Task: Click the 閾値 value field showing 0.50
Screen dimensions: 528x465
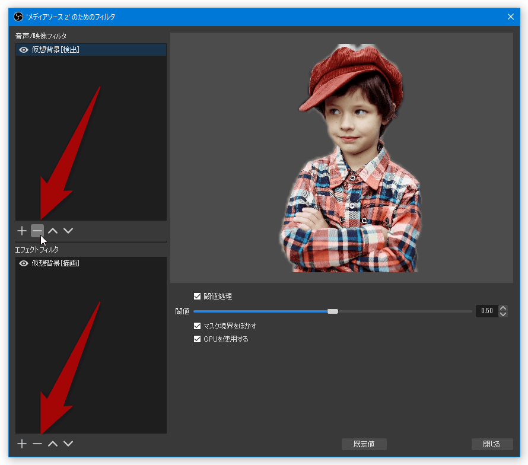Action: (x=487, y=311)
